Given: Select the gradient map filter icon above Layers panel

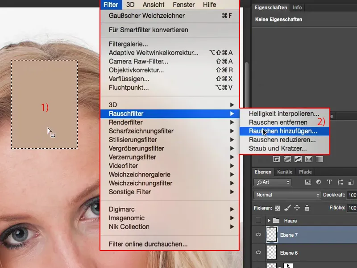Looking at the screenshot, I should click(320, 159).
